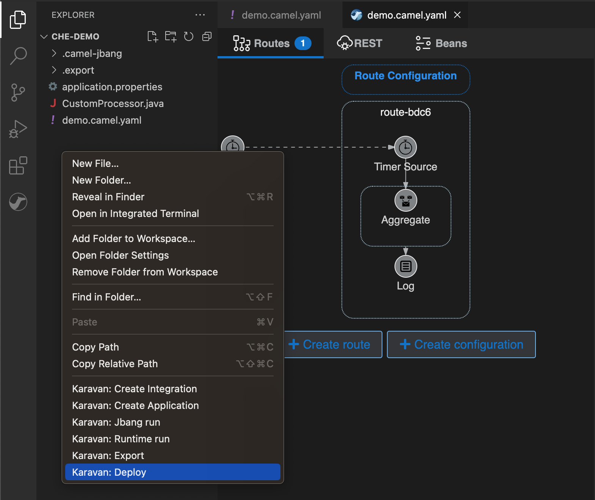The width and height of the screenshot is (595, 500).
Task: Select the Log node in the route
Action: pyautogui.click(x=406, y=267)
